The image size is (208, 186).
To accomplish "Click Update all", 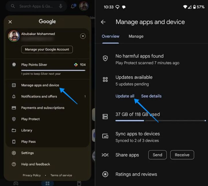I will (x=125, y=96).
